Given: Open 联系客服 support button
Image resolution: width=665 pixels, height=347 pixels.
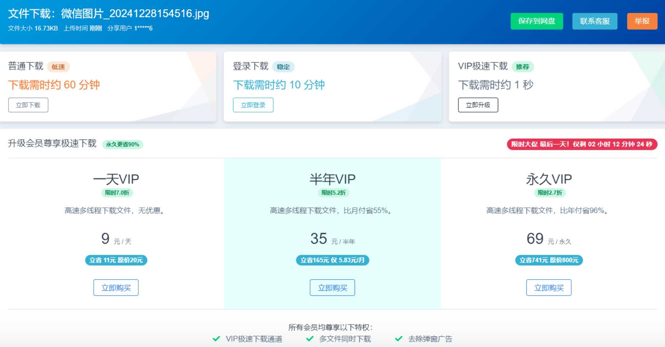Looking at the screenshot, I should click(x=595, y=21).
